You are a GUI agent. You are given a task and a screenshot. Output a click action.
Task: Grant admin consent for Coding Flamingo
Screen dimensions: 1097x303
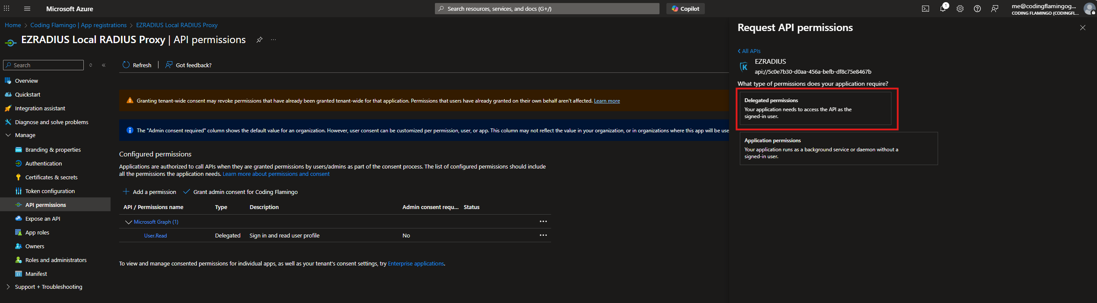(241, 192)
